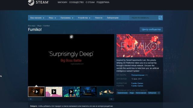Open the Программы dropdown menu
This screenshot has width=193, height=108.
pos(67,18)
